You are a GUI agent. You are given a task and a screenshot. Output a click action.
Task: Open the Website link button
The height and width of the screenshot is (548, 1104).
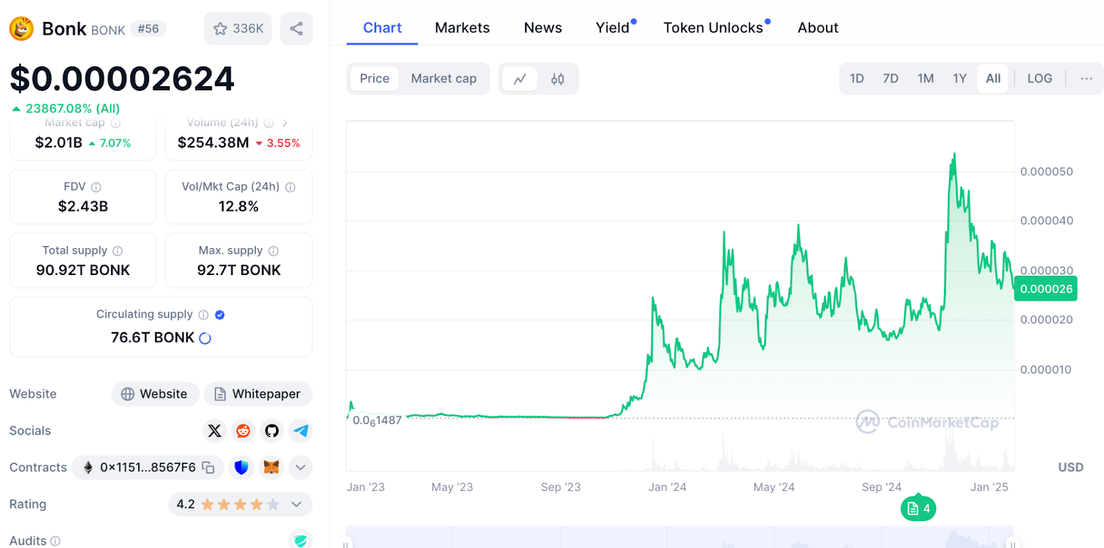pos(155,394)
